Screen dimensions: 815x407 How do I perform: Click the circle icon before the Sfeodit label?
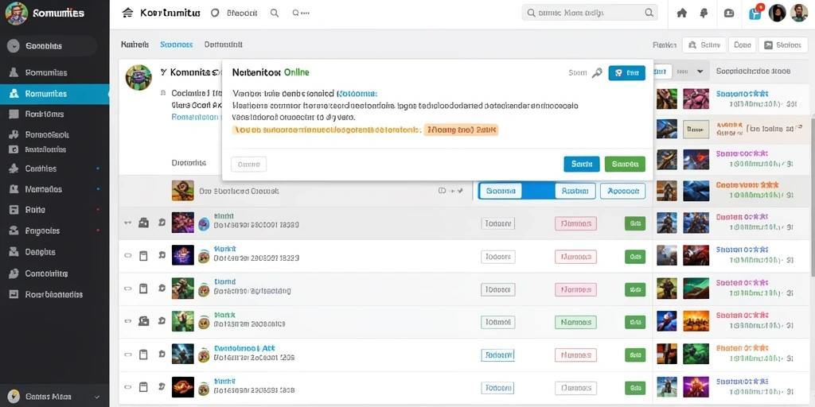(x=215, y=13)
